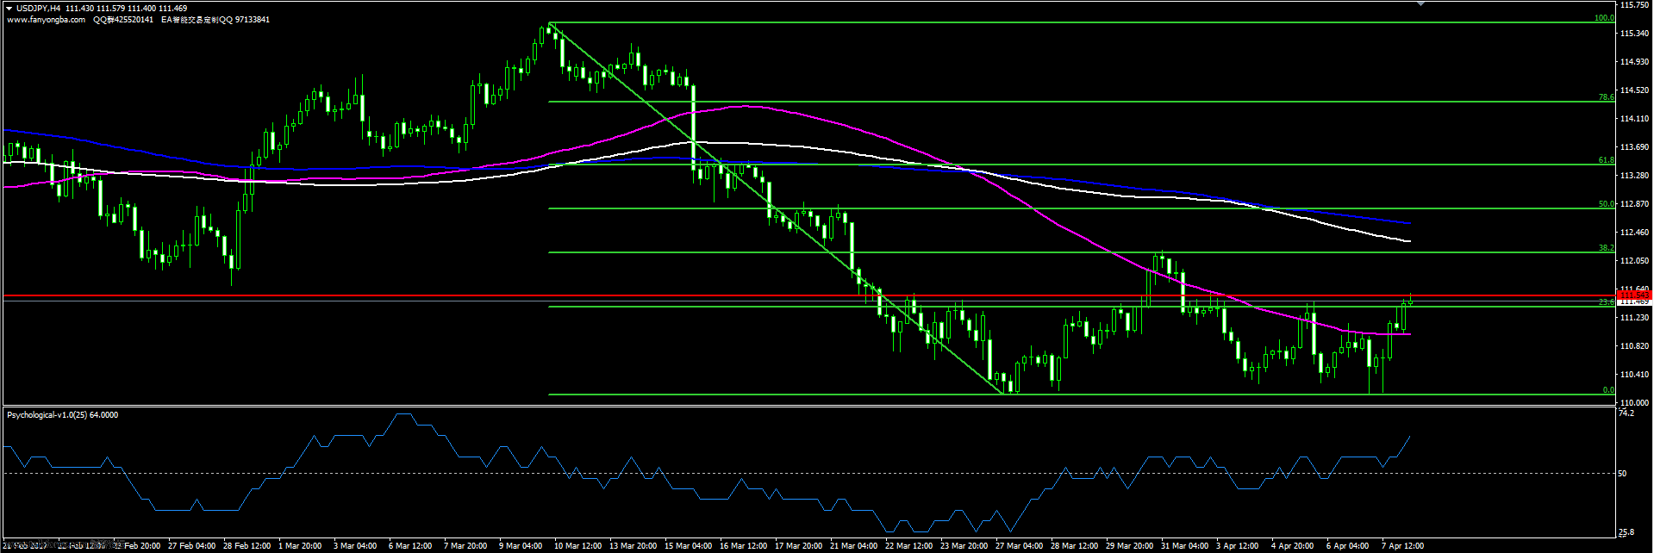Click the 50 level on indicator scale
Image resolution: width=1654 pixels, height=553 pixels.
[x=1622, y=473]
